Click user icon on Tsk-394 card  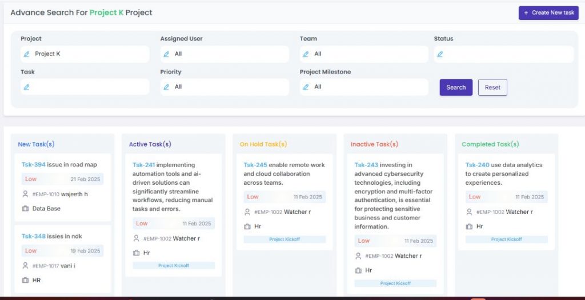[x=25, y=194]
